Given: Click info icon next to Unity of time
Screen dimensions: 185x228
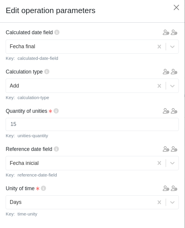Looking at the screenshot, I should click(x=43, y=188).
